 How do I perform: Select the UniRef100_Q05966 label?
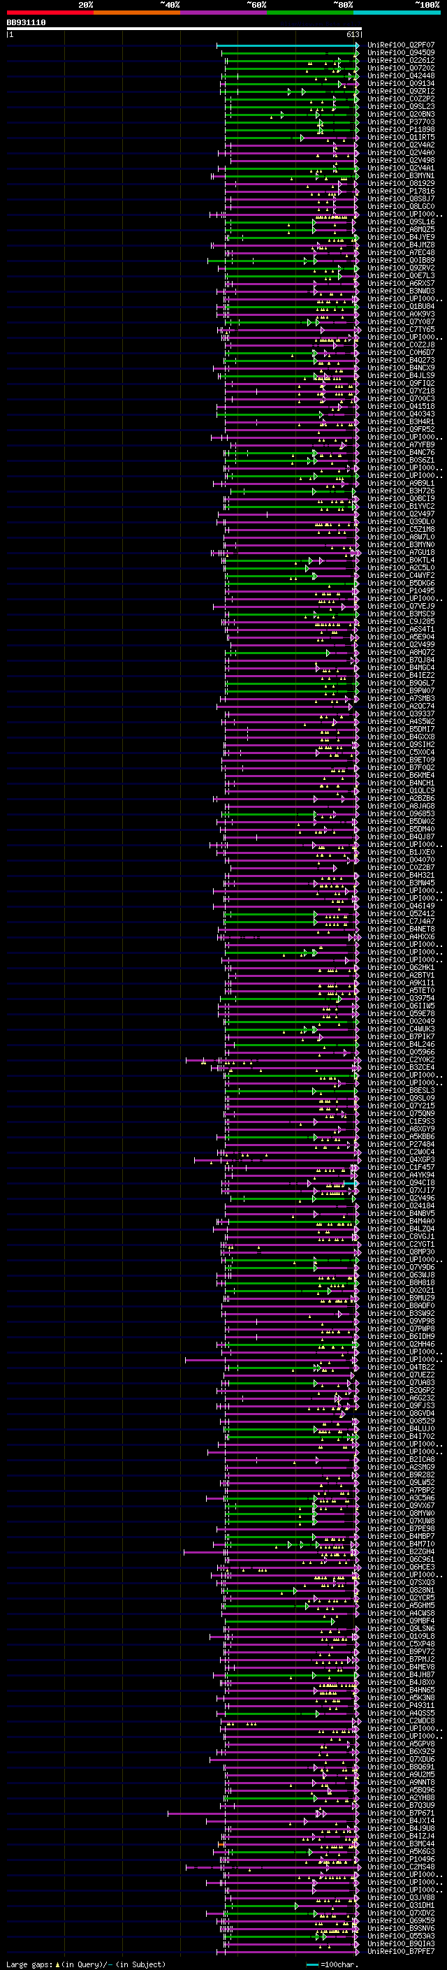401,1052
